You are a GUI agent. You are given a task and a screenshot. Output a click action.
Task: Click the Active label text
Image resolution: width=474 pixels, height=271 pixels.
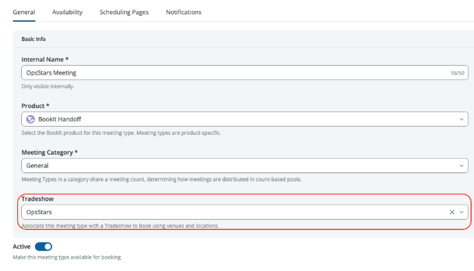[x=21, y=246]
